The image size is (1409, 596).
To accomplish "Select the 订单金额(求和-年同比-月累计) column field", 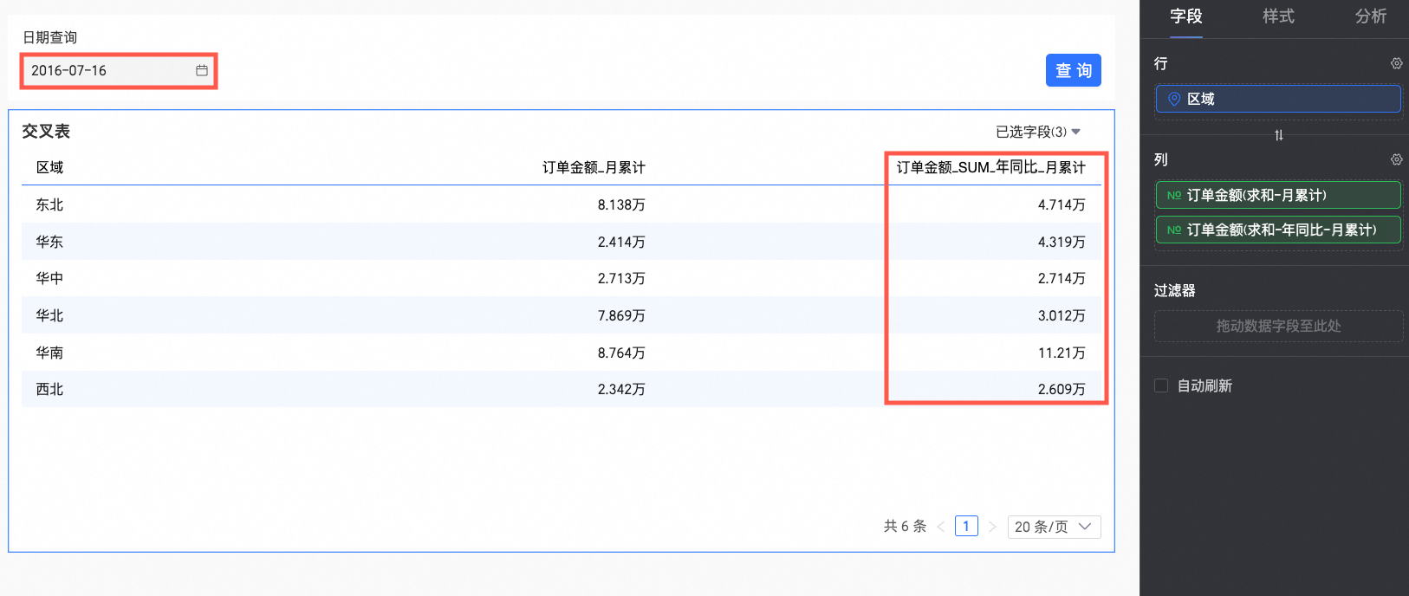I will click(1278, 230).
